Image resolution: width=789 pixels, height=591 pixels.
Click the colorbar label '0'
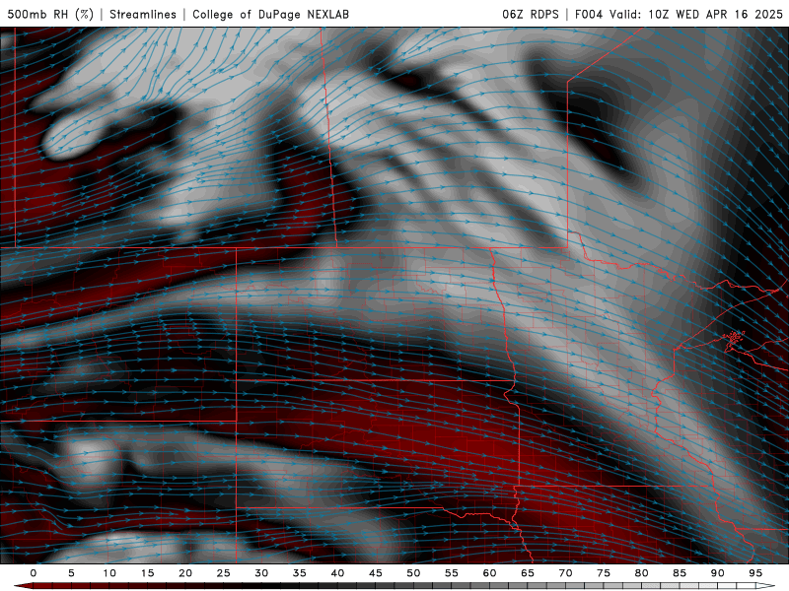(x=34, y=573)
